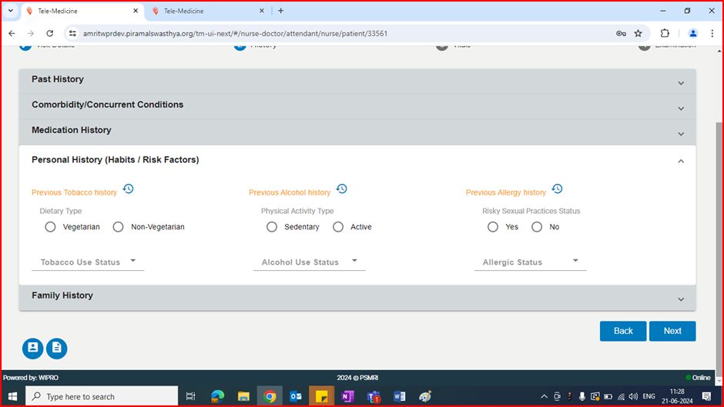Screen dimensions: 724x407
Task: Close the first Tele-Medicine tab
Action: (x=136, y=11)
